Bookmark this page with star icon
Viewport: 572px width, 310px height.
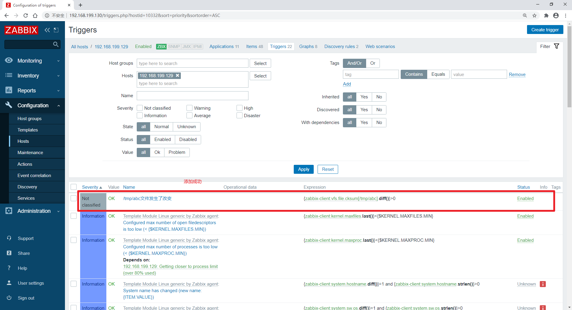click(534, 15)
